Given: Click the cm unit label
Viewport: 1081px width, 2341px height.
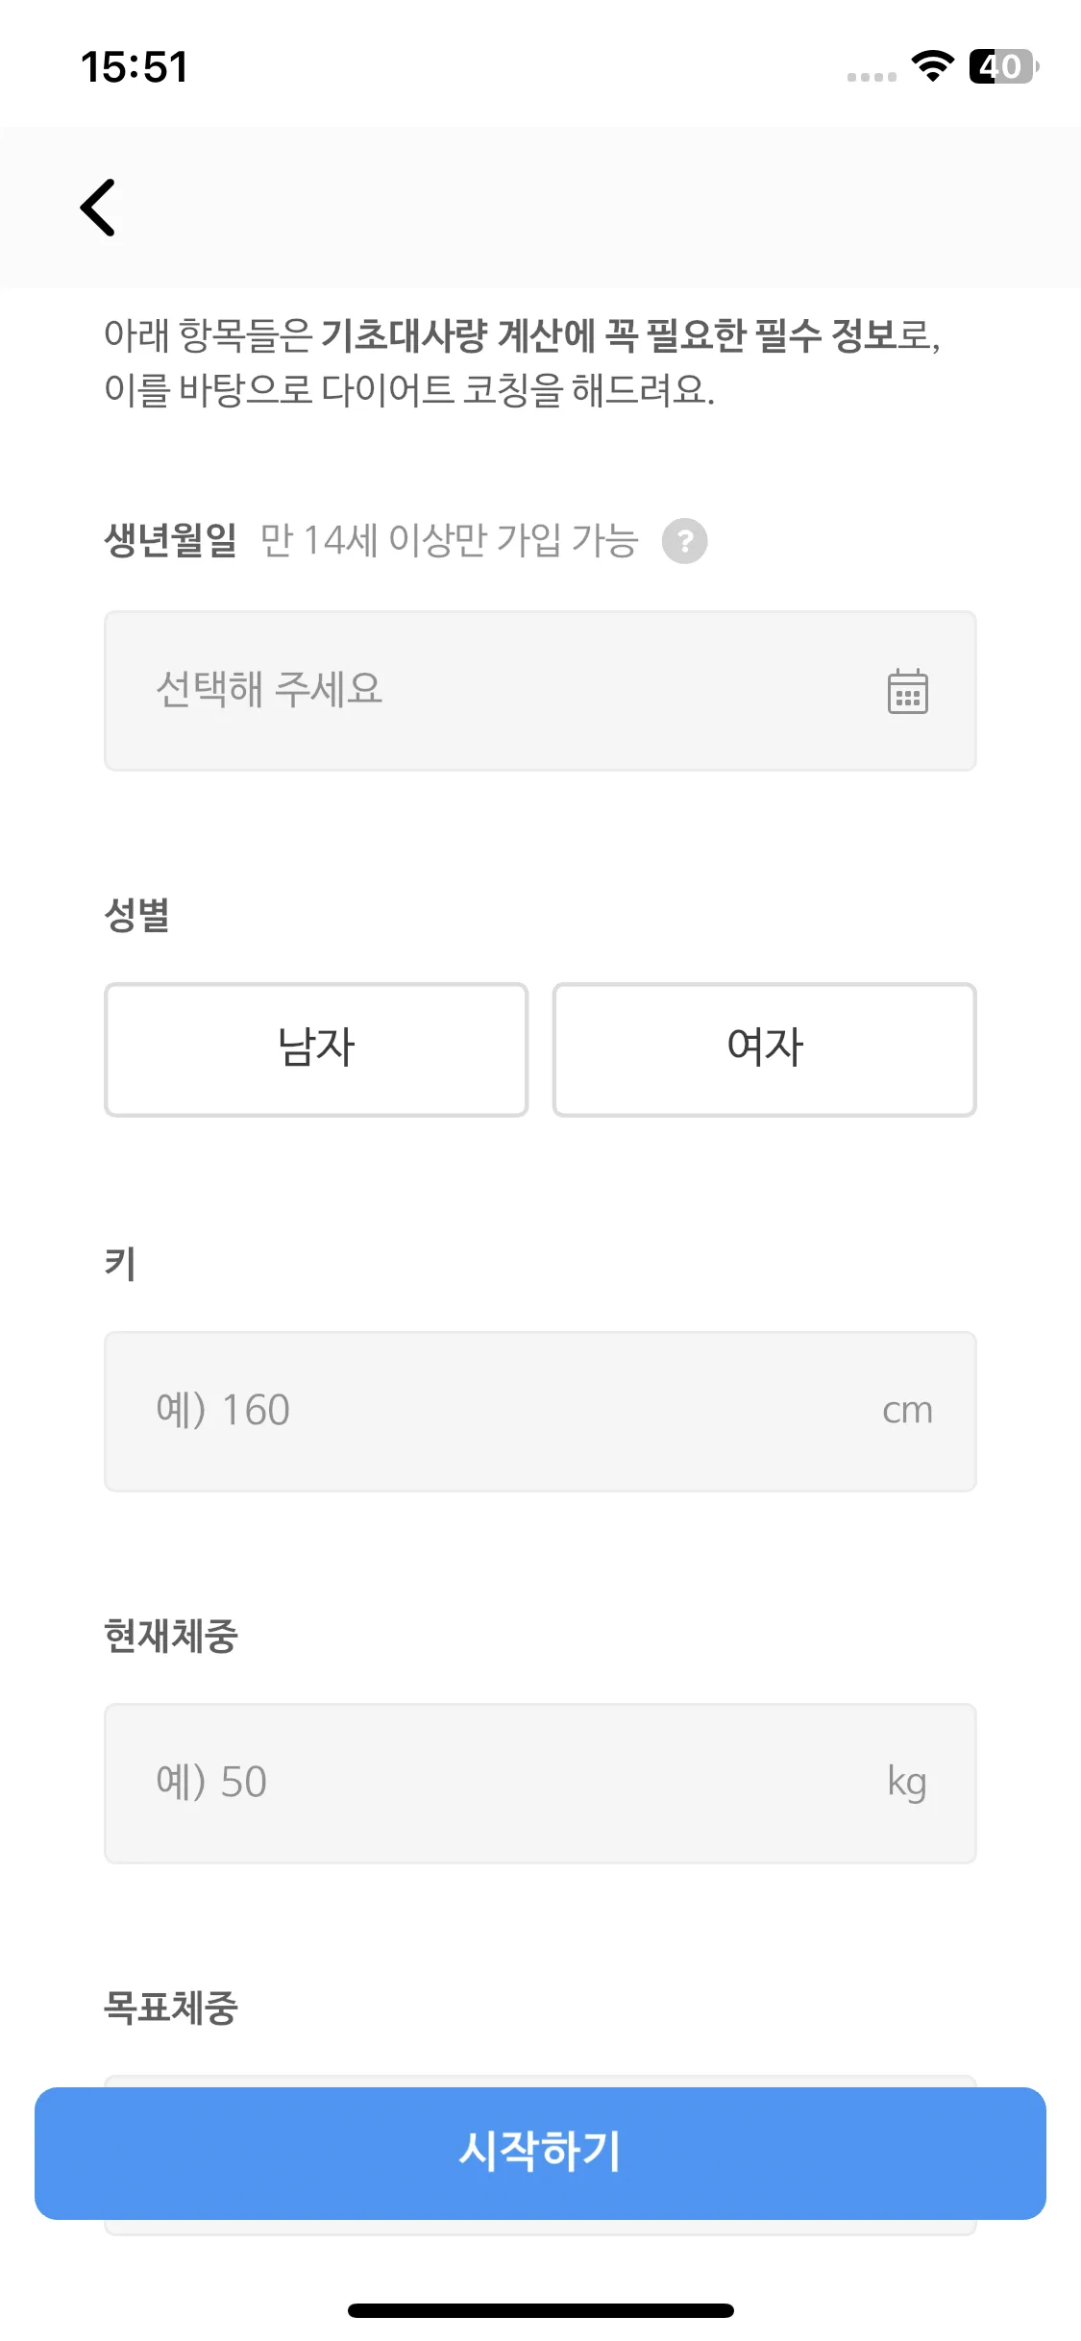Looking at the screenshot, I should (907, 1411).
